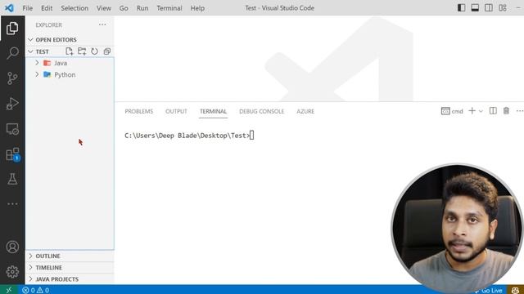Open the File menu
The width and height of the screenshot is (524, 294).
click(27, 8)
